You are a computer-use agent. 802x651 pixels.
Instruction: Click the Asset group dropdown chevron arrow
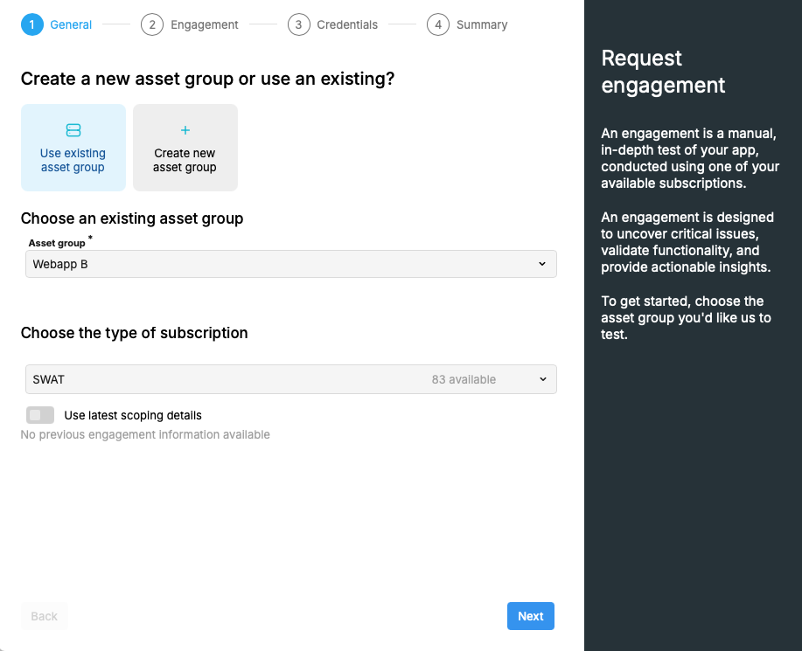542,264
